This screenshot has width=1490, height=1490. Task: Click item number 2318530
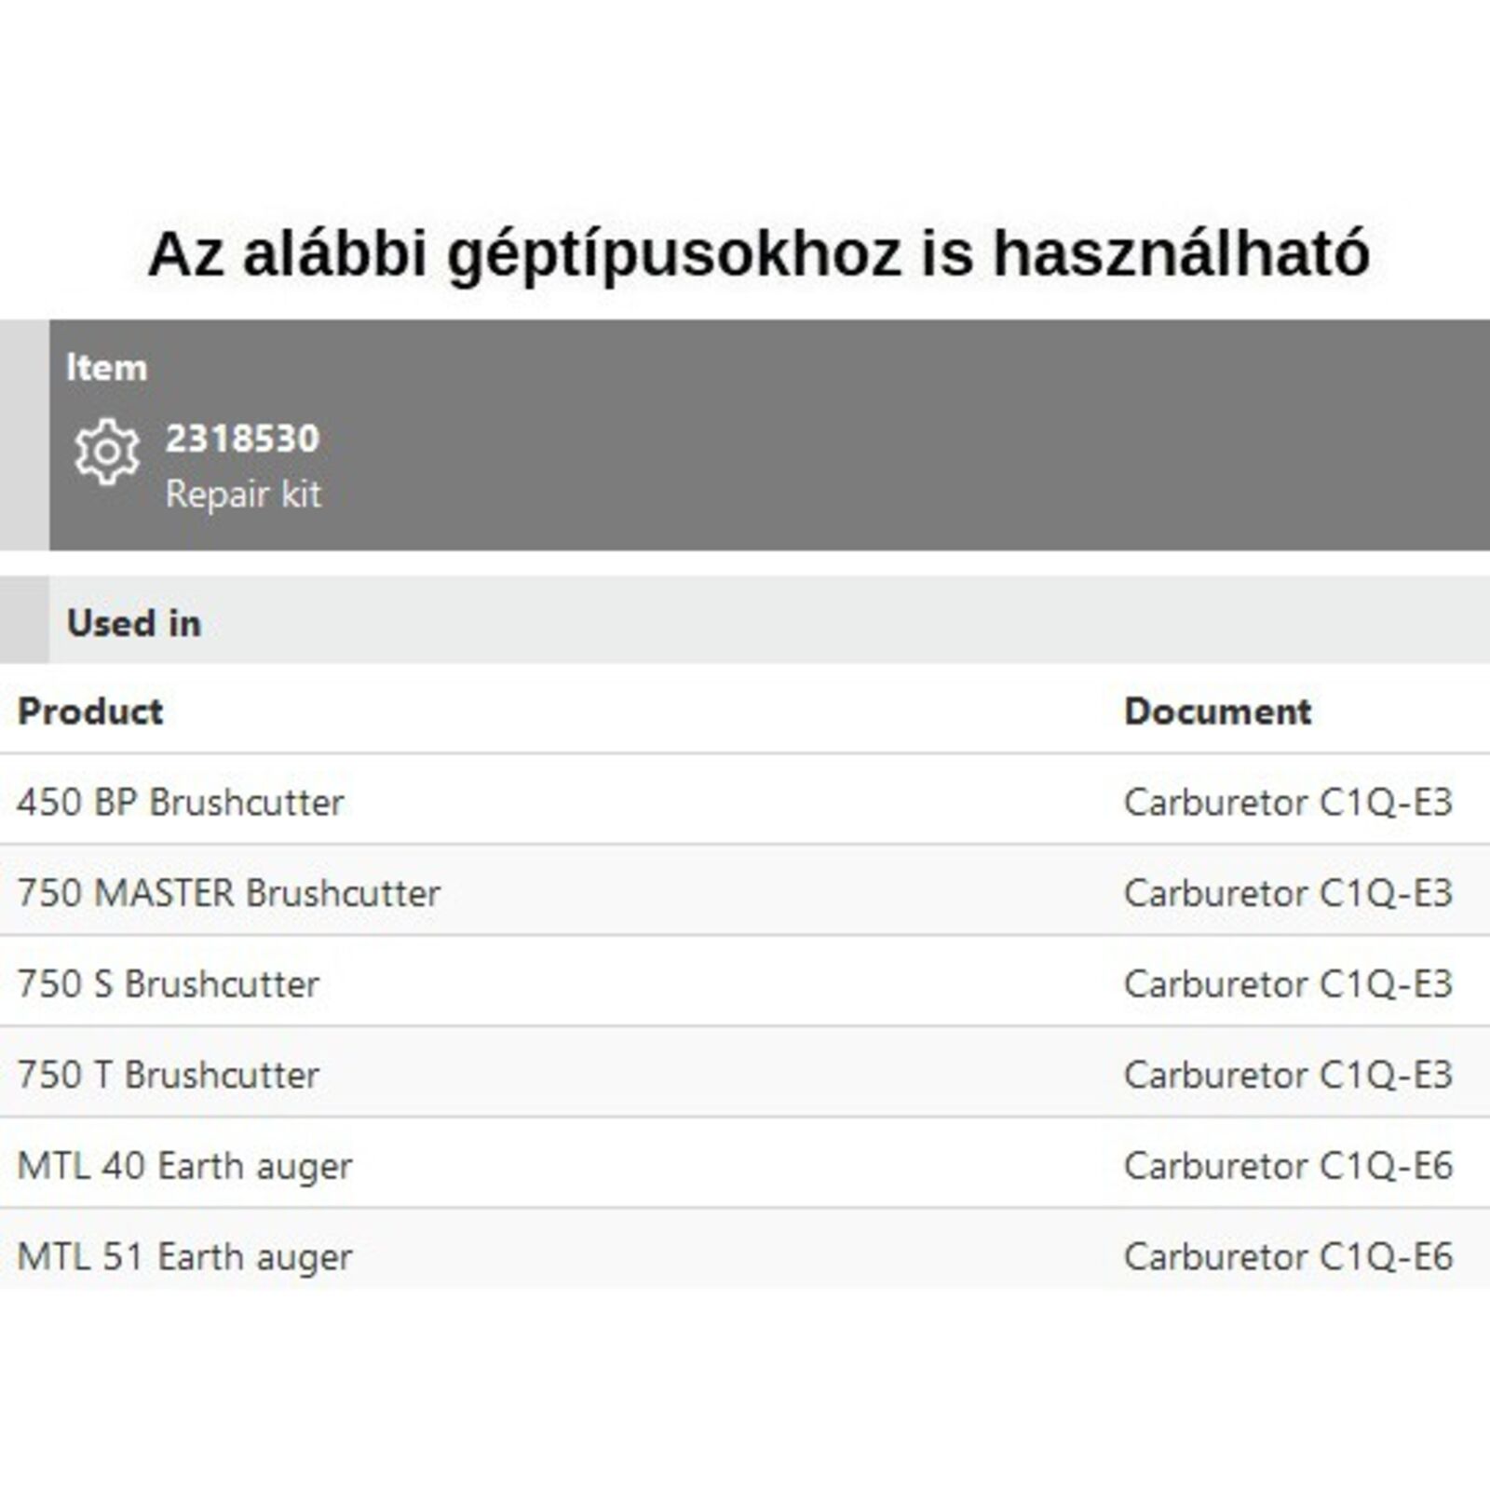point(242,439)
